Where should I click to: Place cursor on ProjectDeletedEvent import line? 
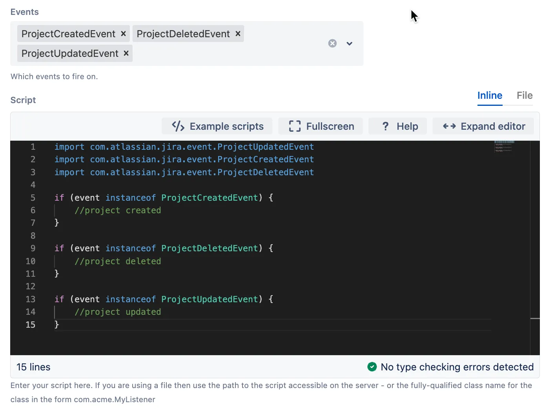point(184,172)
